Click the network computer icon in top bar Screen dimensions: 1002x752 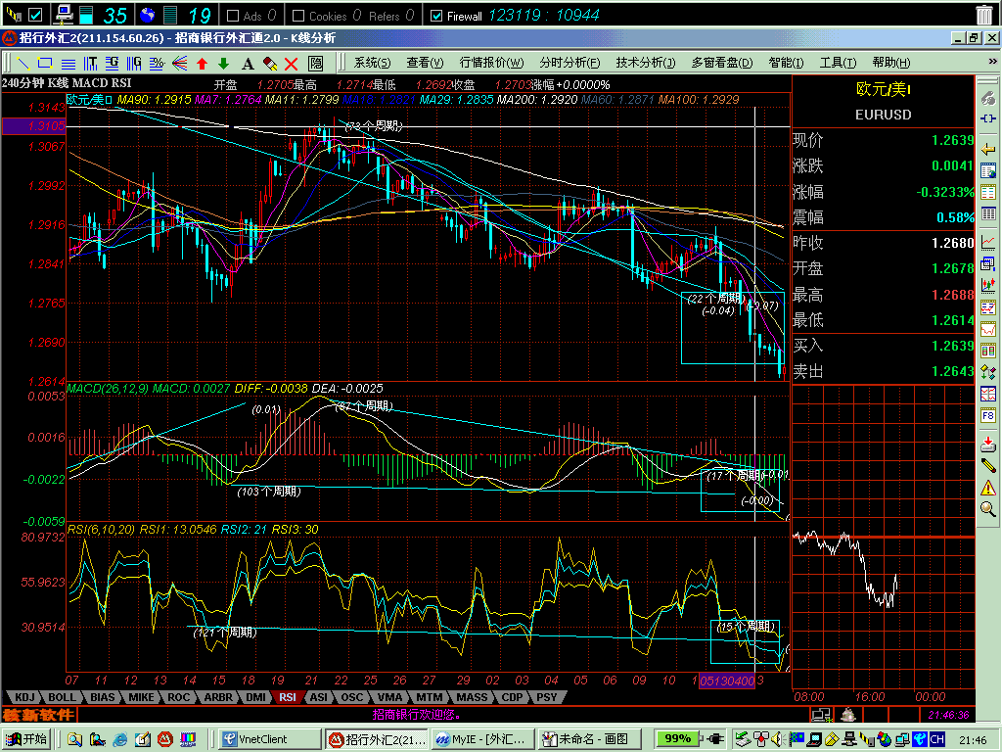pos(64,14)
